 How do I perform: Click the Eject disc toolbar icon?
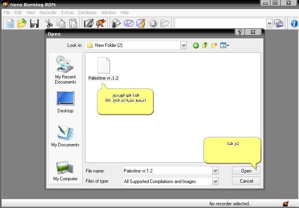click(x=153, y=23)
